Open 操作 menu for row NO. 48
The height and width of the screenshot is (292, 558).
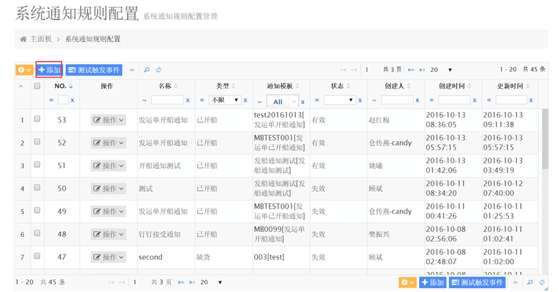tap(108, 234)
